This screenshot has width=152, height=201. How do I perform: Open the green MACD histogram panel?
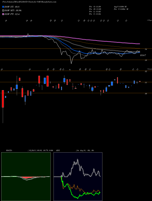click(26, 177)
